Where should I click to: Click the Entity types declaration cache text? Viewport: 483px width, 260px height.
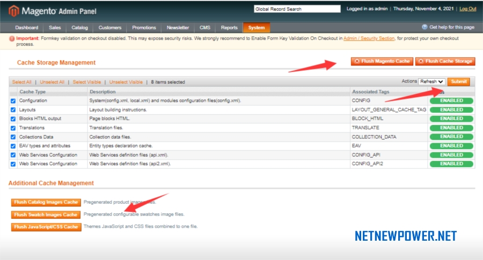coord(121,146)
